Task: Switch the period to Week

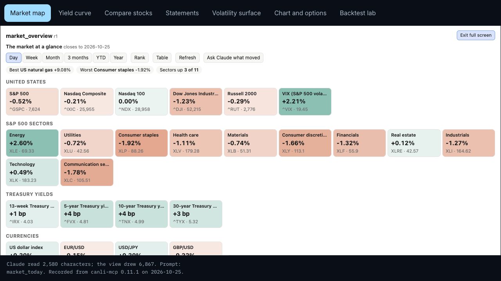Action: tap(32, 58)
